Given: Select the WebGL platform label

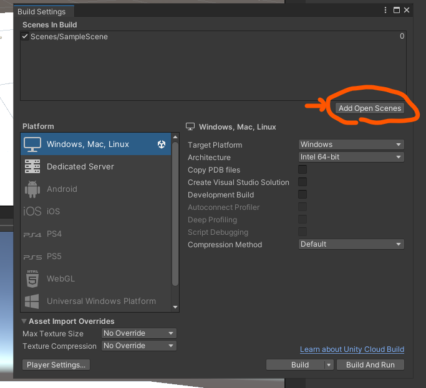Looking at the screenshot, I should (x=61, y=278).
